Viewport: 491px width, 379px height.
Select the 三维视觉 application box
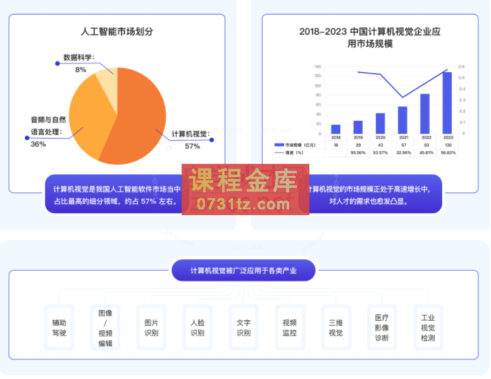pos(336,327)
